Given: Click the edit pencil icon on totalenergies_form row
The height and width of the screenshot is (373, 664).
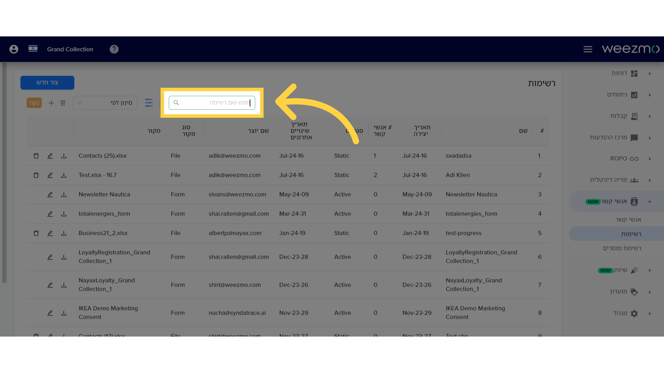Looking at the screenshot, I should point(49,213).
